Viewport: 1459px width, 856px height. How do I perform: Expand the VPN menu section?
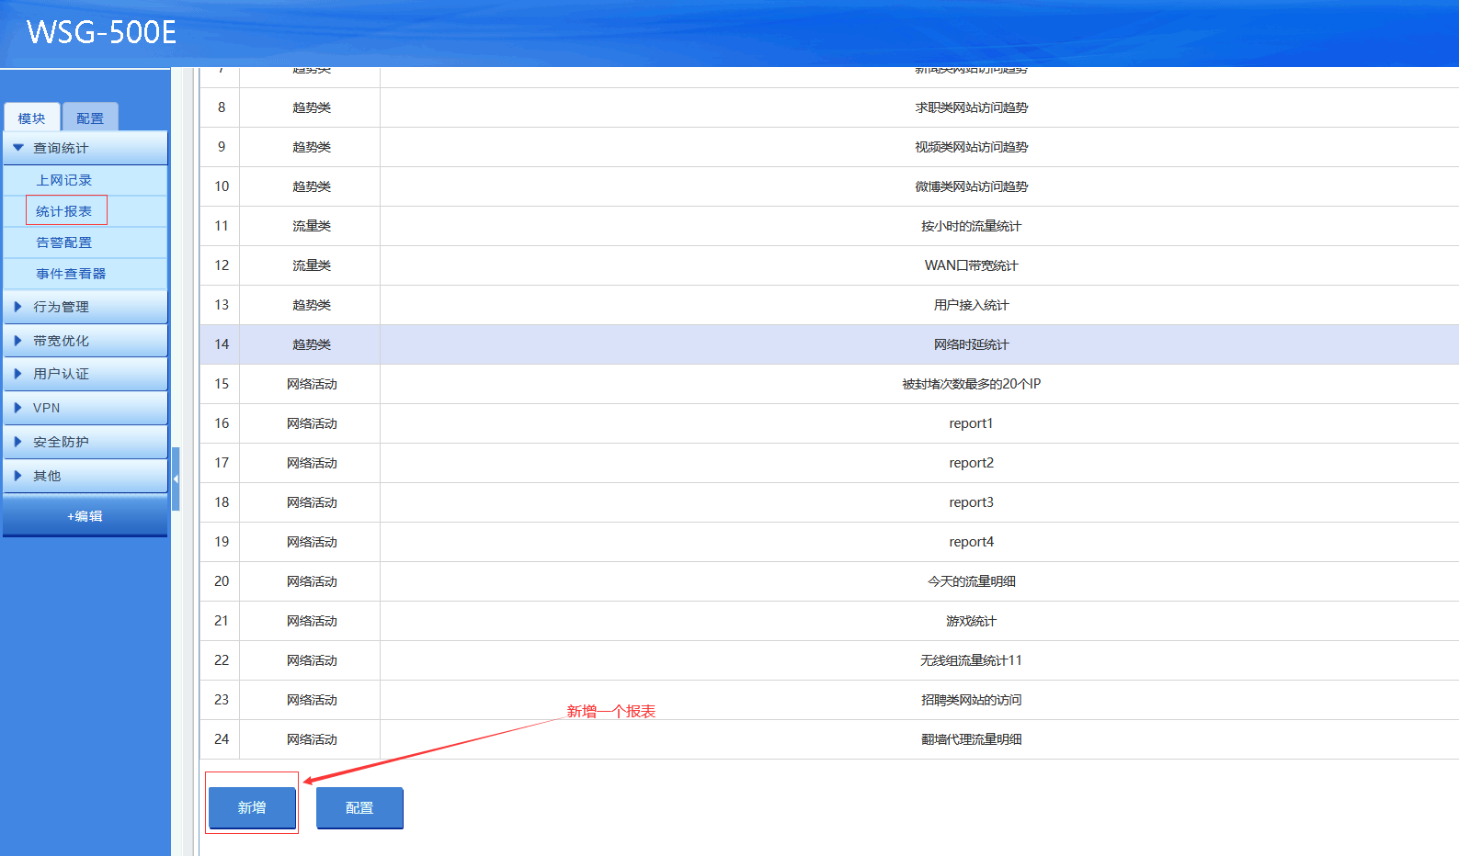tap(46, 408)
